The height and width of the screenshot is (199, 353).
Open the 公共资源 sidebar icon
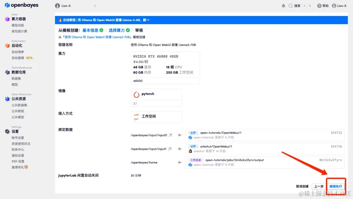pyautogui.click(x=7, y=99)
